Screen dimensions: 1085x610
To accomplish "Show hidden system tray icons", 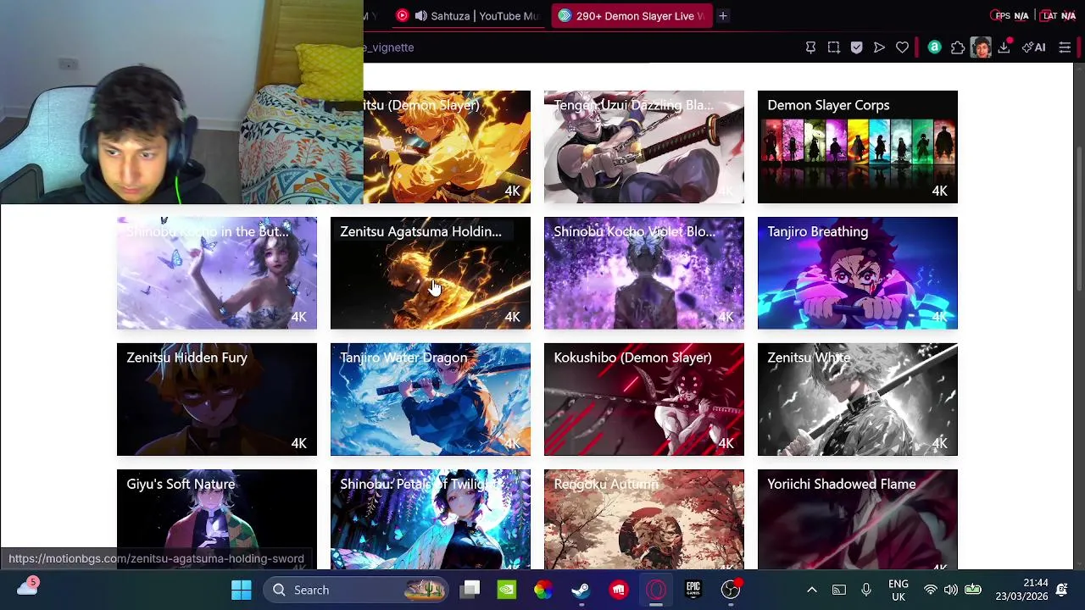I will 811,590.
